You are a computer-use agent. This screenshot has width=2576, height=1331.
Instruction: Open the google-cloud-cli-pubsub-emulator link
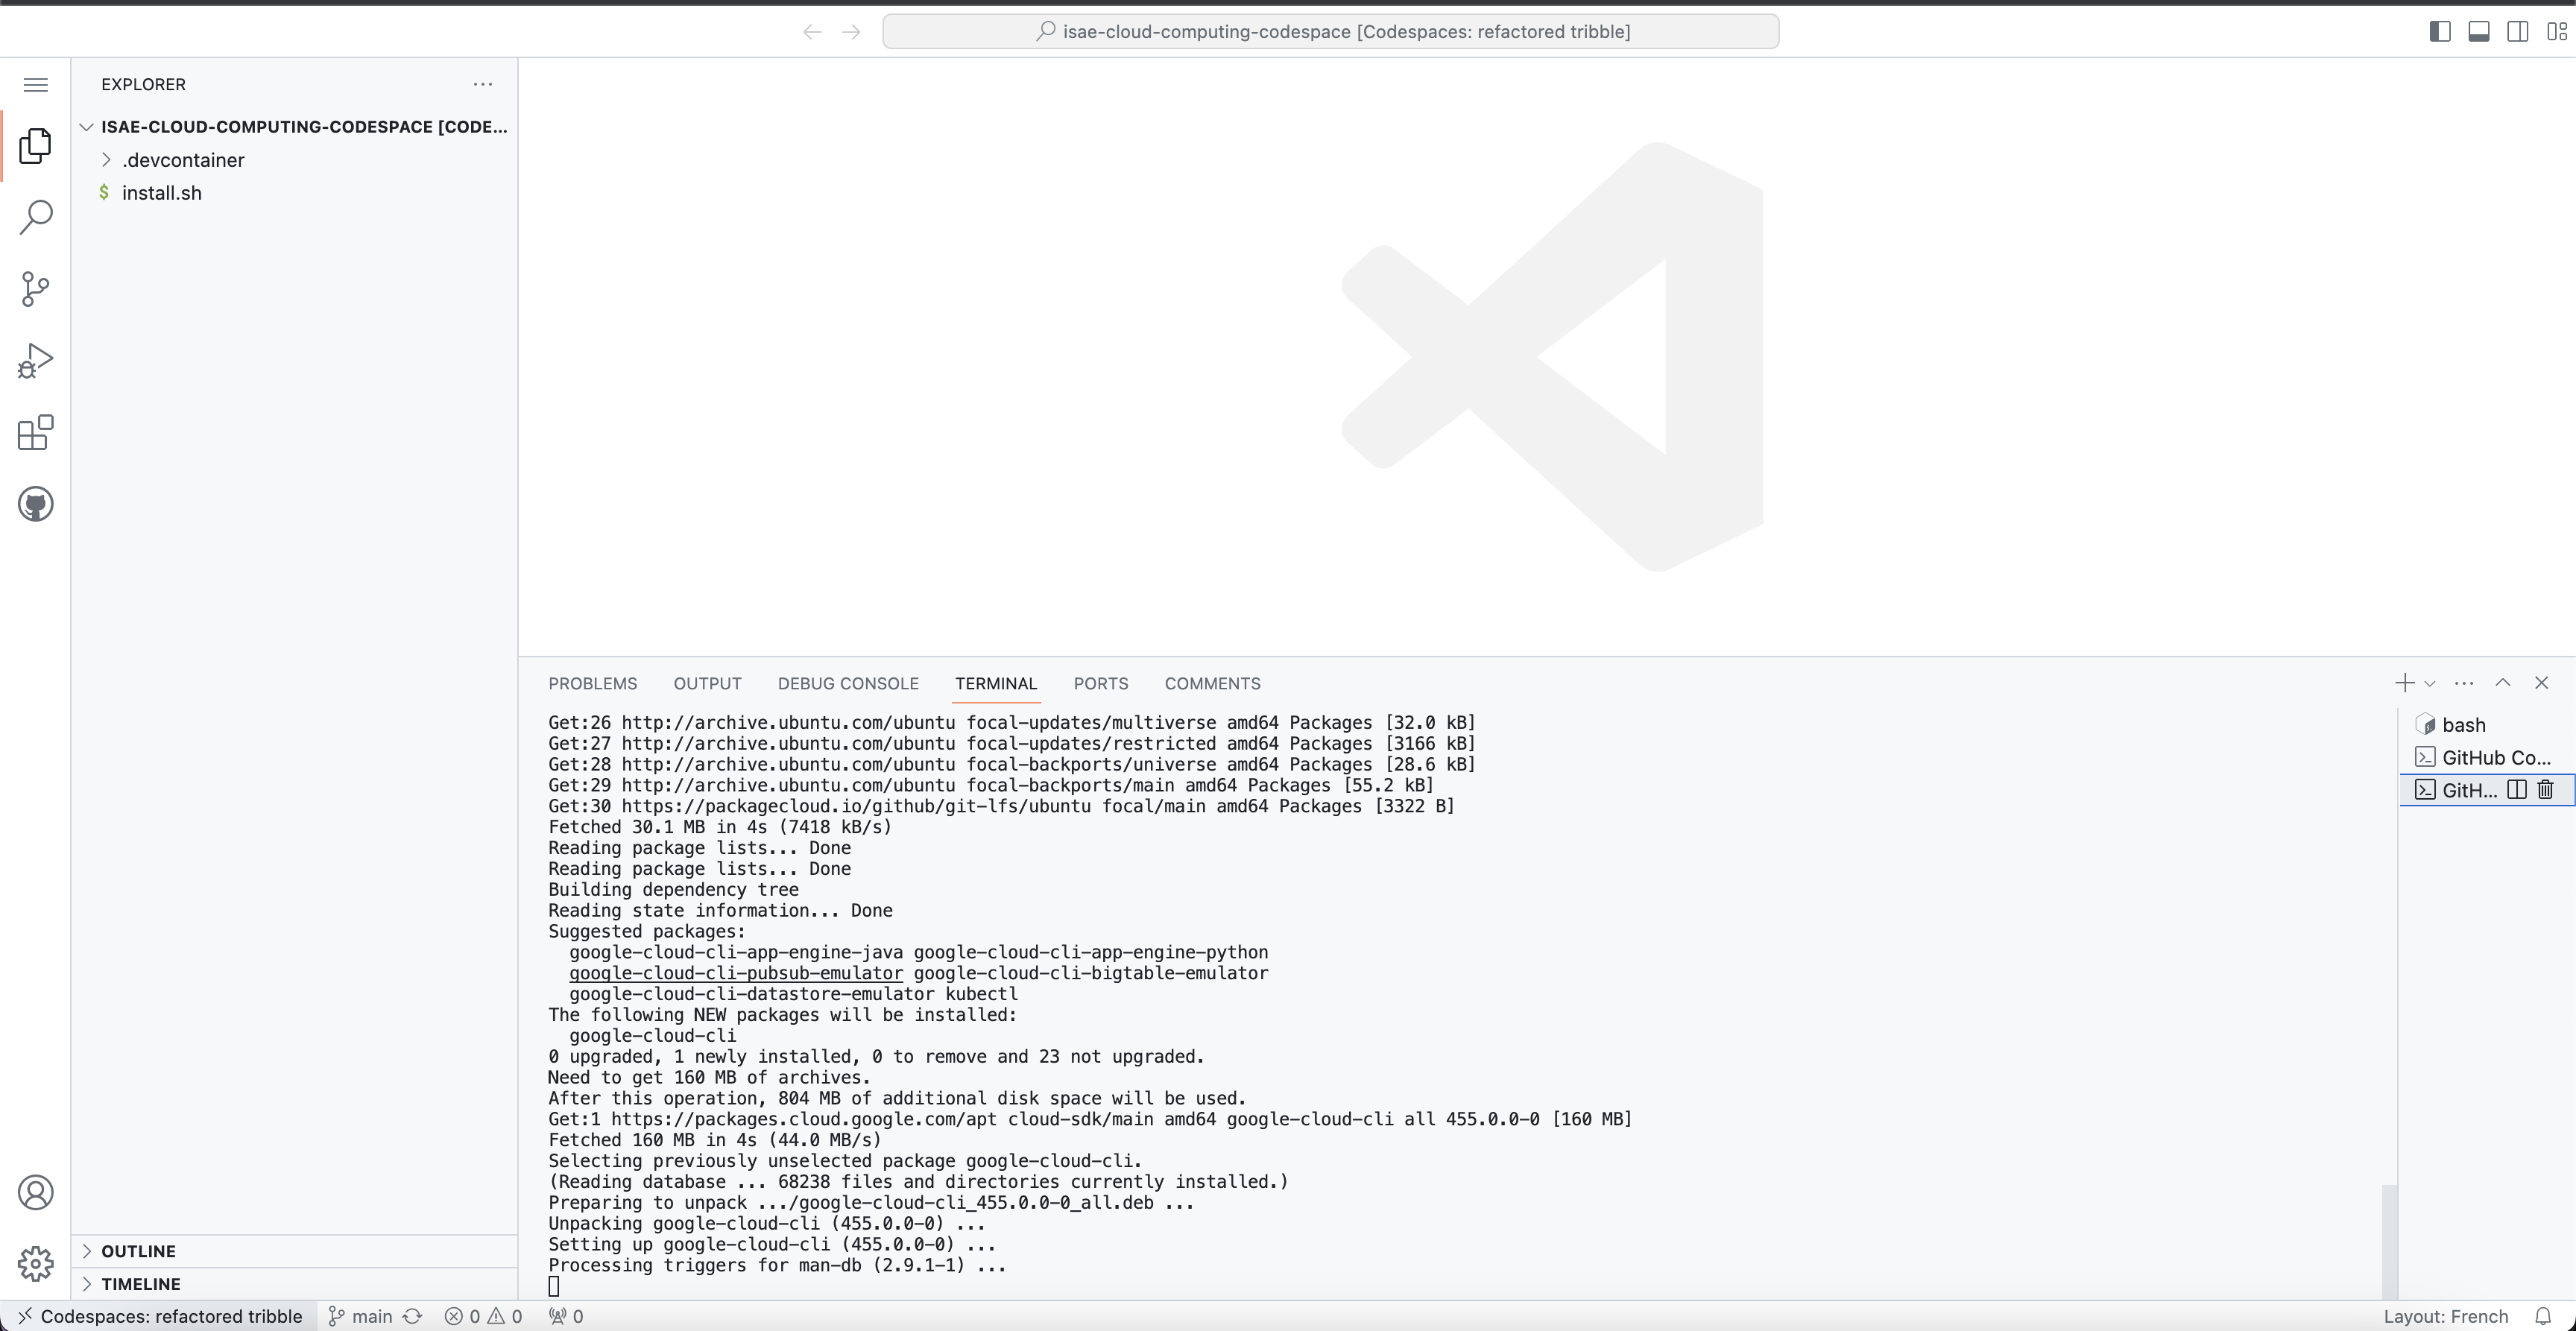[x=737, y=973]
